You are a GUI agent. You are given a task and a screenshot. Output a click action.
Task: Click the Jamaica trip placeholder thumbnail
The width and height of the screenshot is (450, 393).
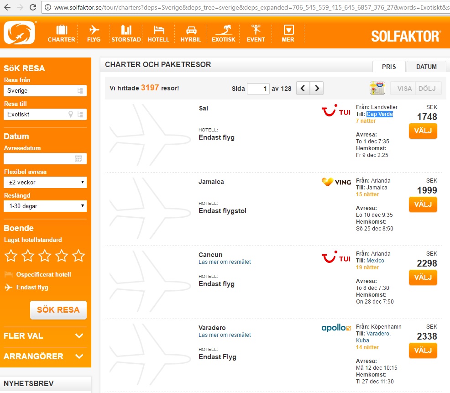(x=150, y=209)
